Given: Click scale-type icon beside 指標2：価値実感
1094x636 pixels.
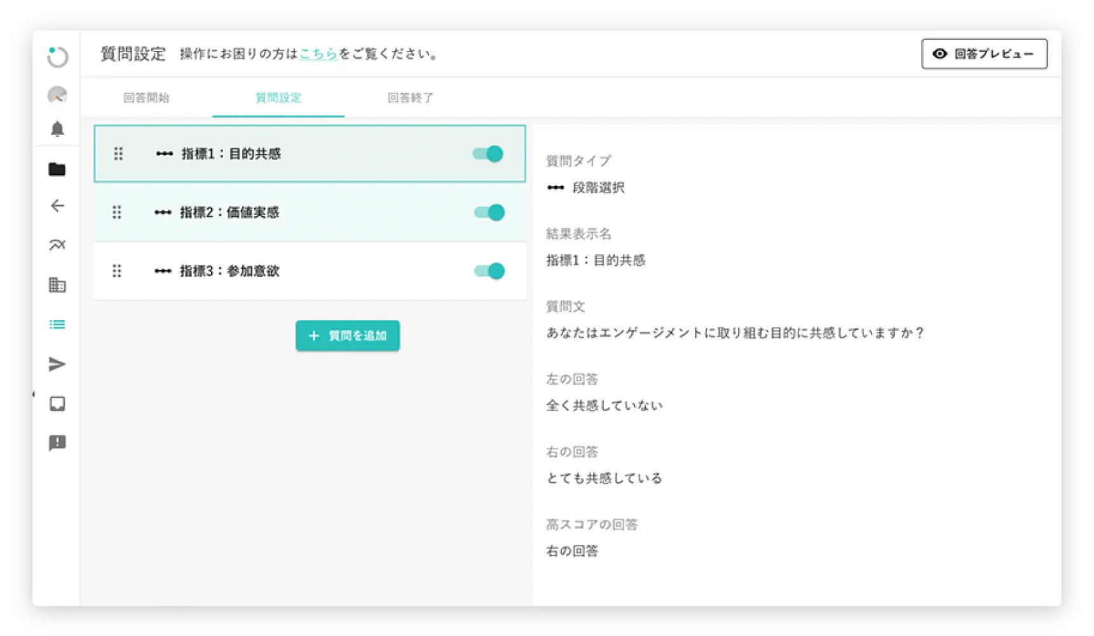Looking at the screenshot, I should pyautogui.click(x=163, y=212).
